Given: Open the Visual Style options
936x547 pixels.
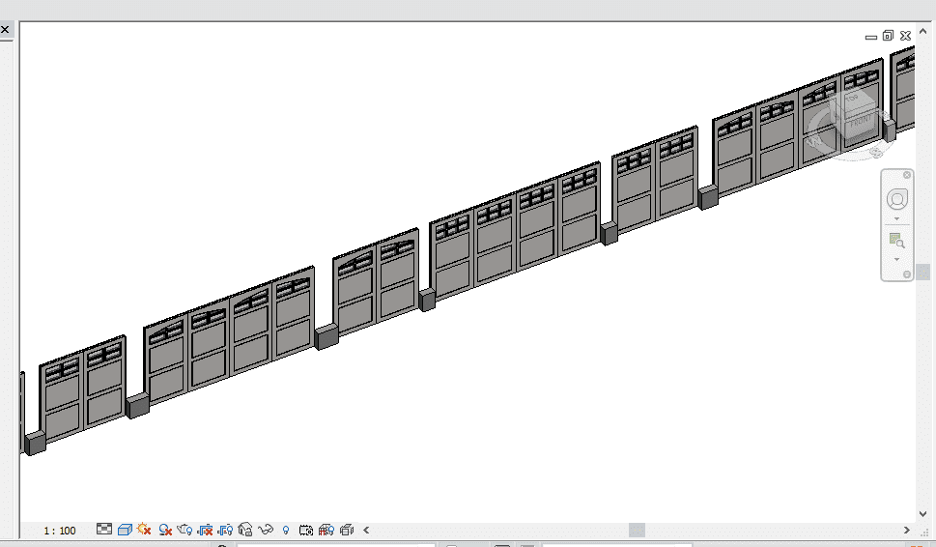Looking at the screenshot, I should (125, 530).
